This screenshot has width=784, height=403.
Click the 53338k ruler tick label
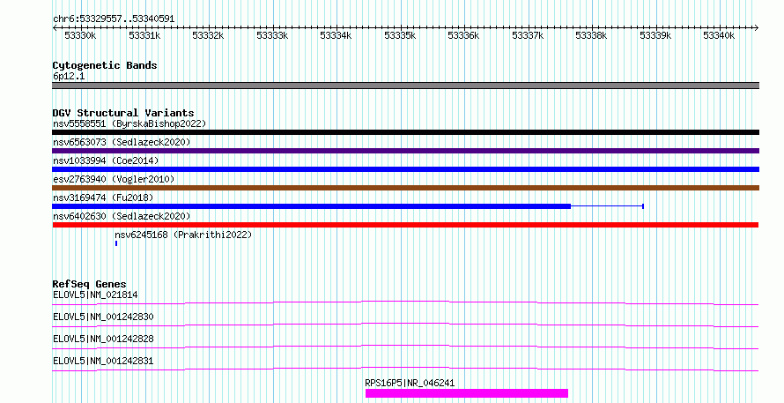[x=591, y=35]
